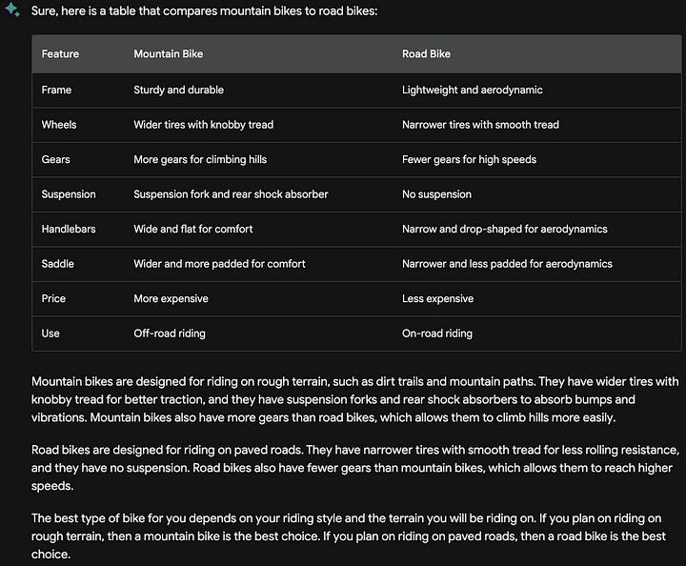Click the intro sentence about the comparison table
Screen dimensions: 686x566
coord(204,10)
